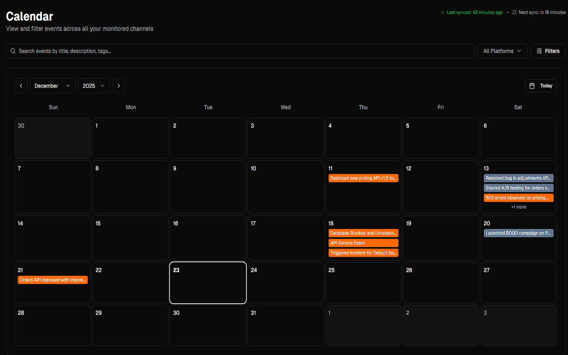Expand the All Platforms filter dropdown
This screenshot has width=568, height=355.
pos(502,51)
